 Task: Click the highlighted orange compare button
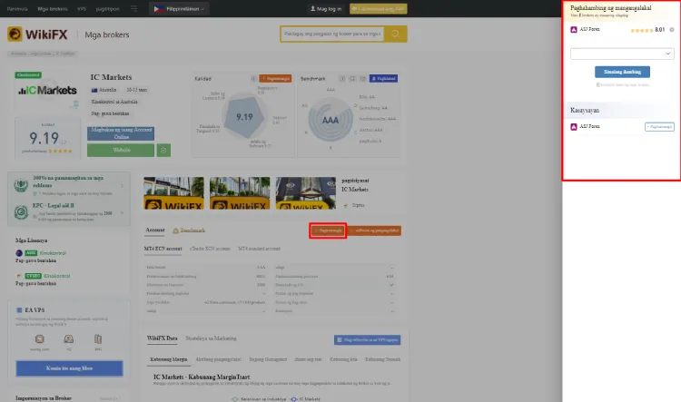coord(328,230)
